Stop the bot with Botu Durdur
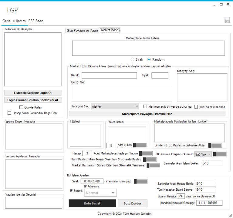 (x=132, y=203)
